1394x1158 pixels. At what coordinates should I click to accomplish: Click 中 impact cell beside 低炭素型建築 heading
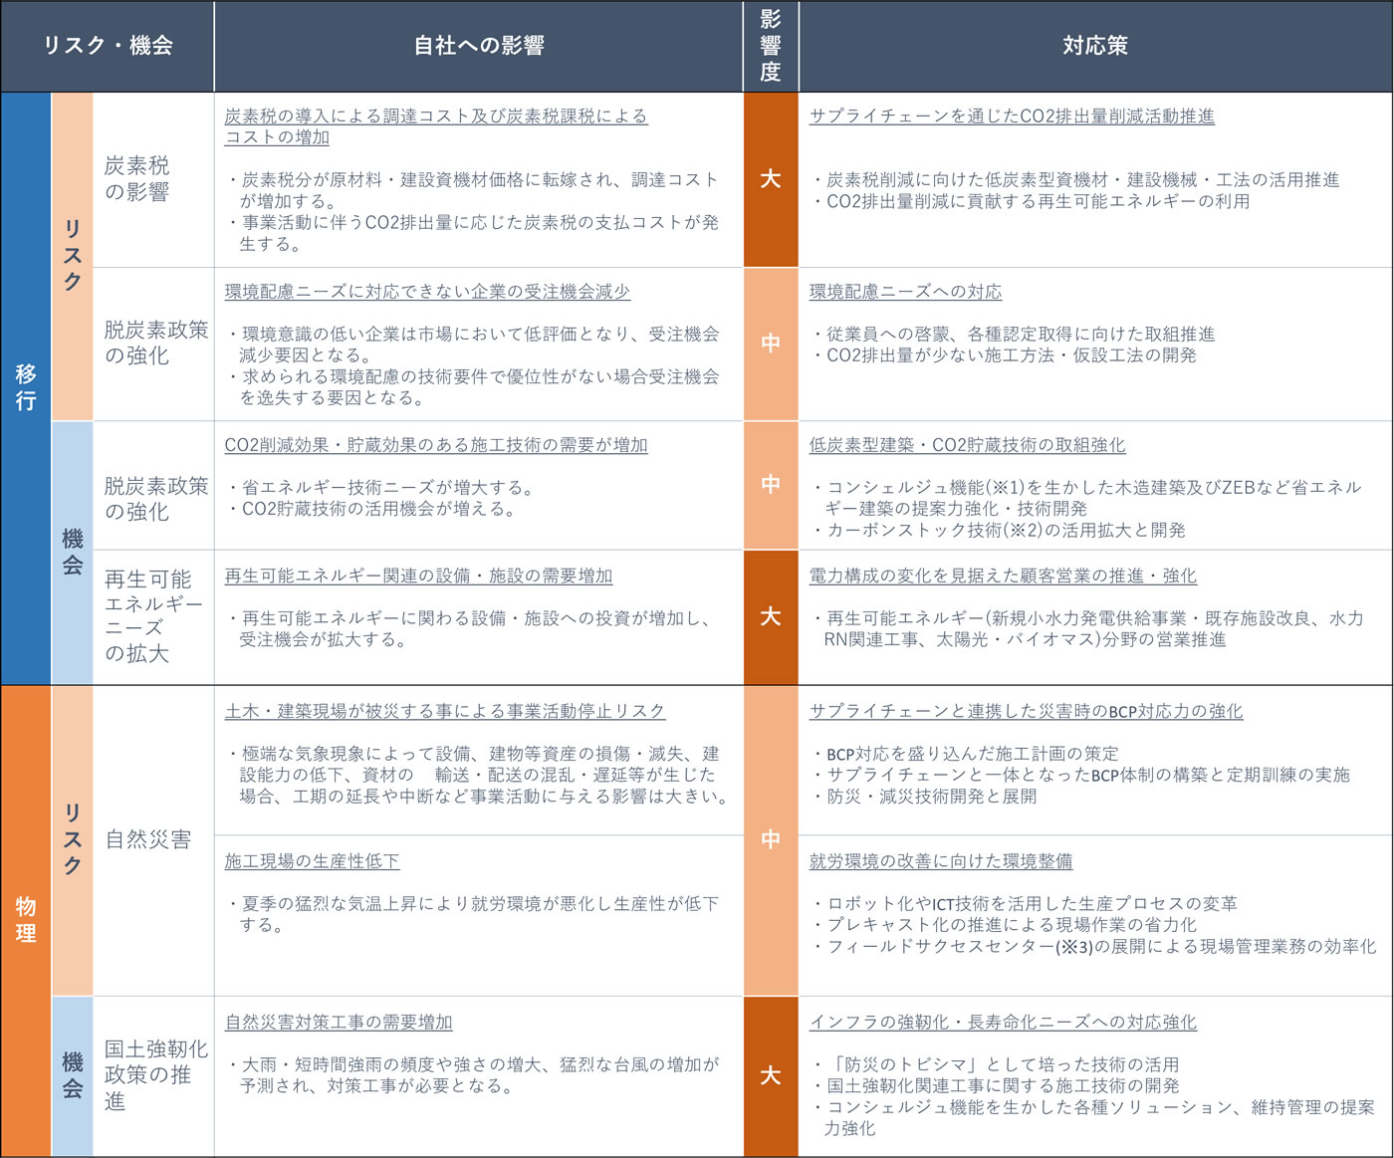pyautogui.click(x=771, y=485)
